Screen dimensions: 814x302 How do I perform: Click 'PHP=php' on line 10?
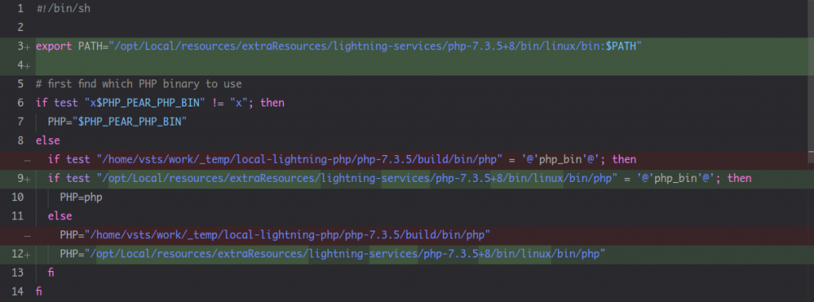81,197
